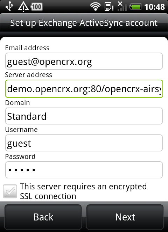
Task: Select the Password field with dots
Action: tap(84, 170)
